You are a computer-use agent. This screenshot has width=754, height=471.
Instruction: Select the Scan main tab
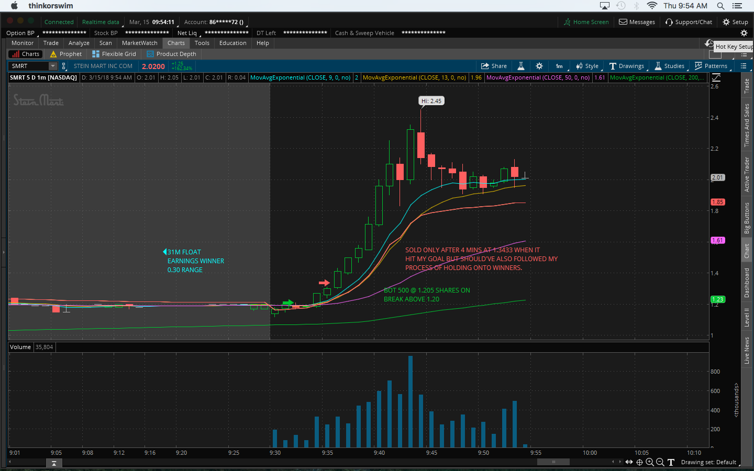pos(106,43)
